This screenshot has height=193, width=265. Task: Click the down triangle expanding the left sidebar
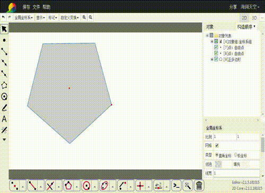tap(4, 140)
